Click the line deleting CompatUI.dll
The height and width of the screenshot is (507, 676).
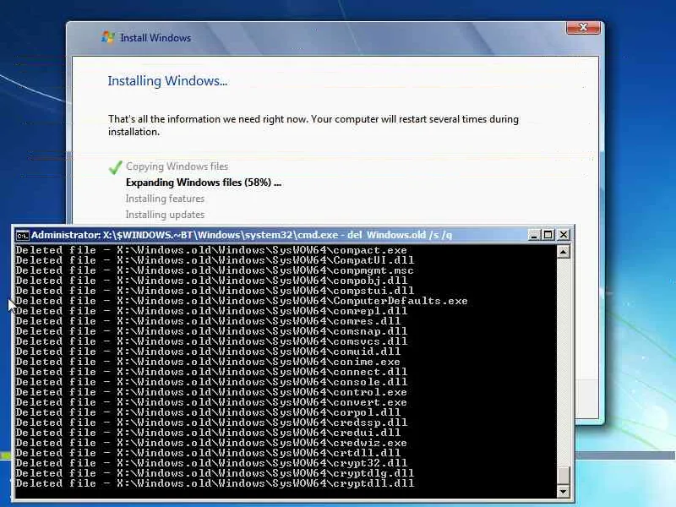215,260
